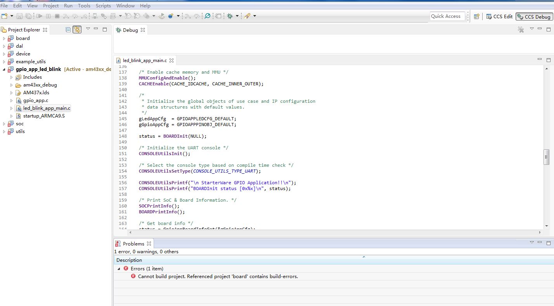Image resolution: width=554 pixels, height=306 pixels.
Task: Select the 'Cannot build project' error entry
Action: pyautogui.click(x=218, y=277)
